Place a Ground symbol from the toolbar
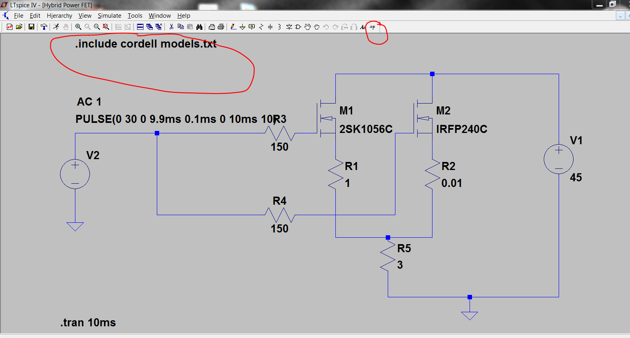Image resolution: width=630 pixels, height=338 pixels. [x=242, y=27]
